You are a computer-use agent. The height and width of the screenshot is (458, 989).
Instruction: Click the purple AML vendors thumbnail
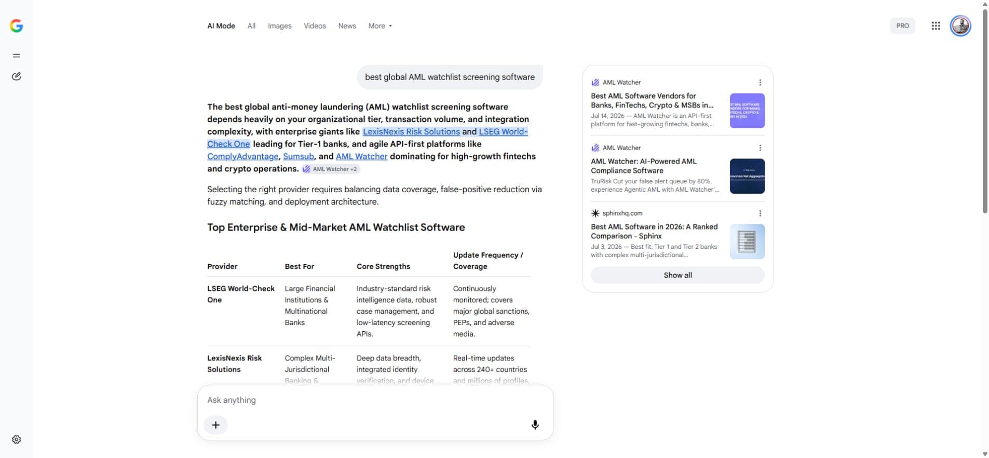(x=747, y=111)
